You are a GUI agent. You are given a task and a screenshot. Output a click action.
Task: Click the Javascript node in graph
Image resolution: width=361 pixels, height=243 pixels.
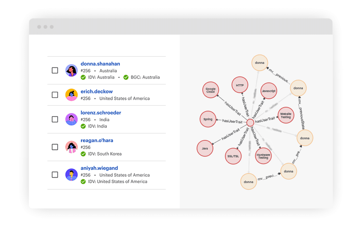pos(269,91)
